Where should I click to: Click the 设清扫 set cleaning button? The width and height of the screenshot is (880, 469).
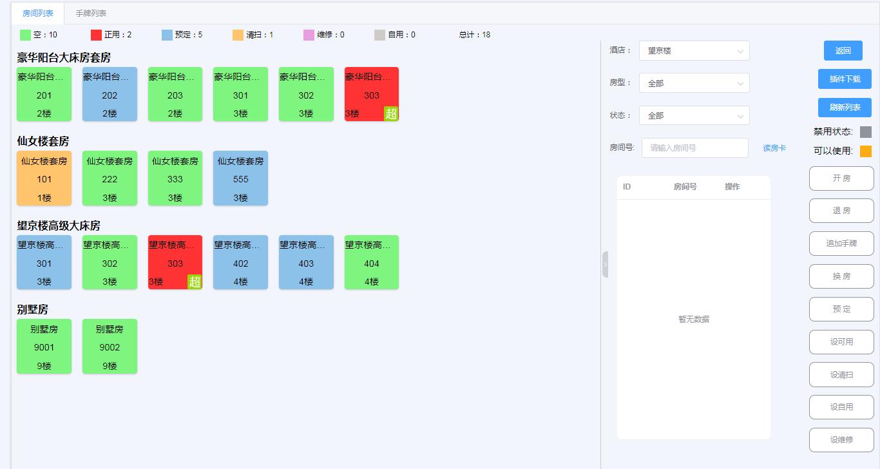pyautogui.click(x=841, y=374)
